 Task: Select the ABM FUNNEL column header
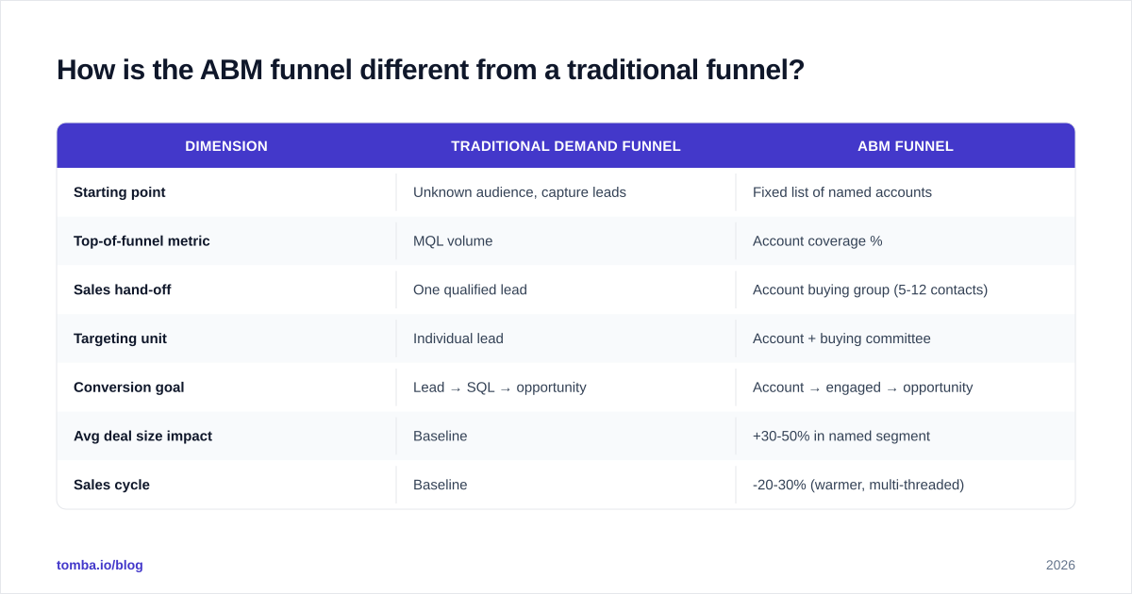(906, 146)
